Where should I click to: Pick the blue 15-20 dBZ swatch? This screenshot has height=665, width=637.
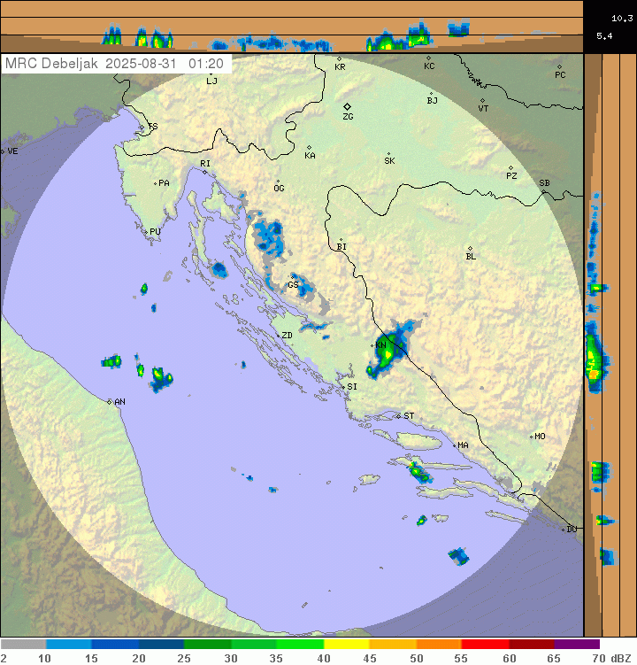pyautogui.click(x=115, y=645)
